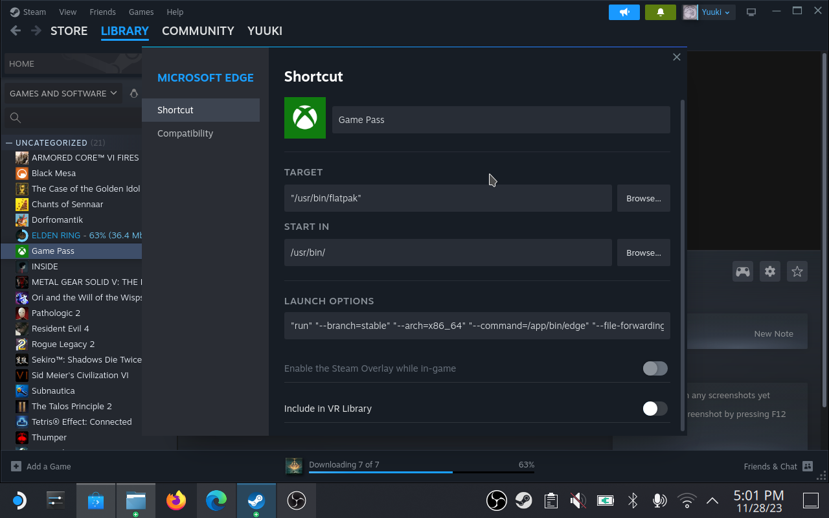
Task: Click the muted volume tray icon
Action: 578,501
